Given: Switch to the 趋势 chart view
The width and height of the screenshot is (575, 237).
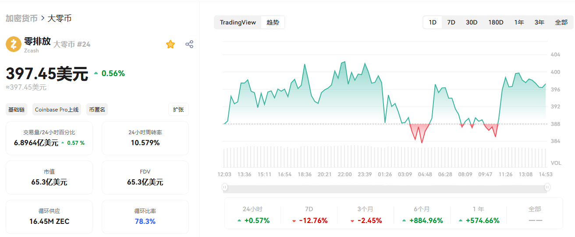Looking at the screenshot, I should [273, 22].
